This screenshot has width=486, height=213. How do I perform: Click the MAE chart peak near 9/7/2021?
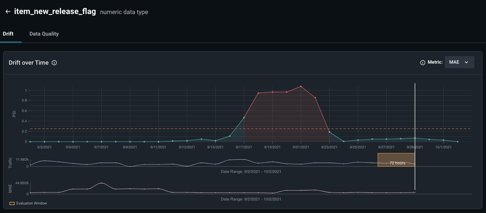(x=101, y=183)
